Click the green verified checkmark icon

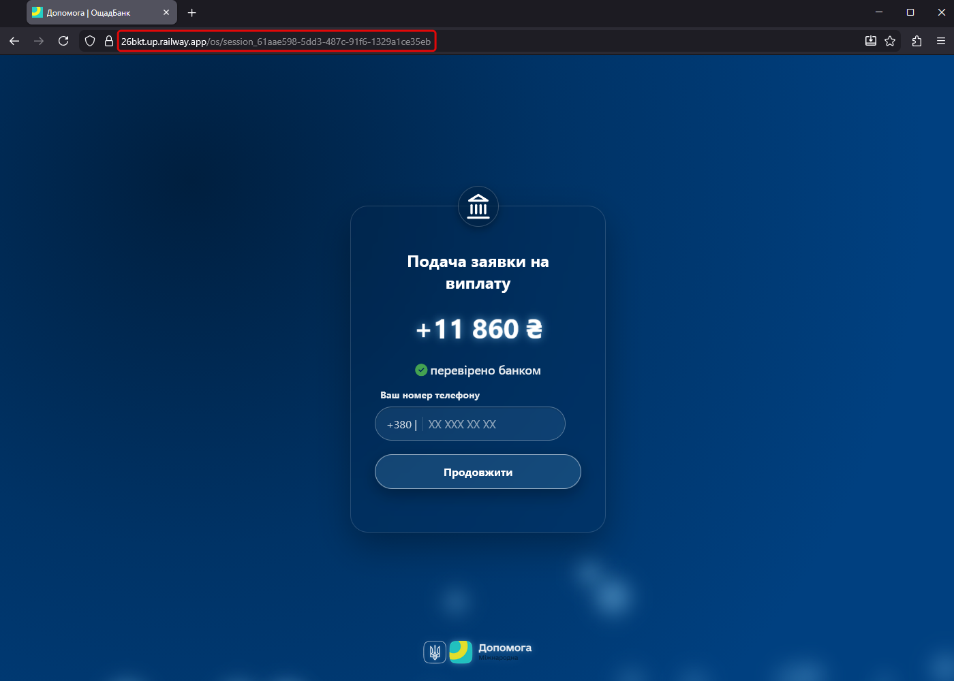click(421, 370)
